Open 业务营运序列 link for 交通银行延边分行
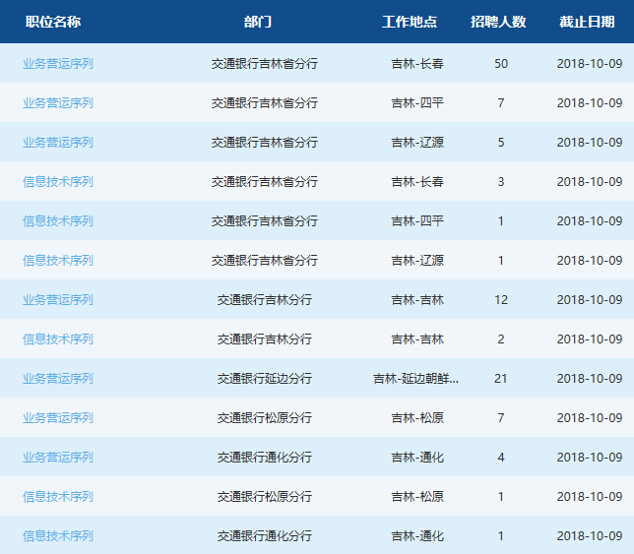 (58, 379)
